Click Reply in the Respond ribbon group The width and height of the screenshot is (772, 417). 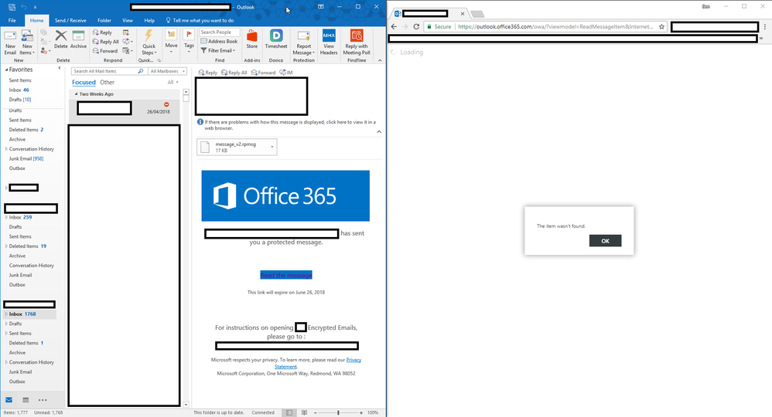tap(102, 32)
